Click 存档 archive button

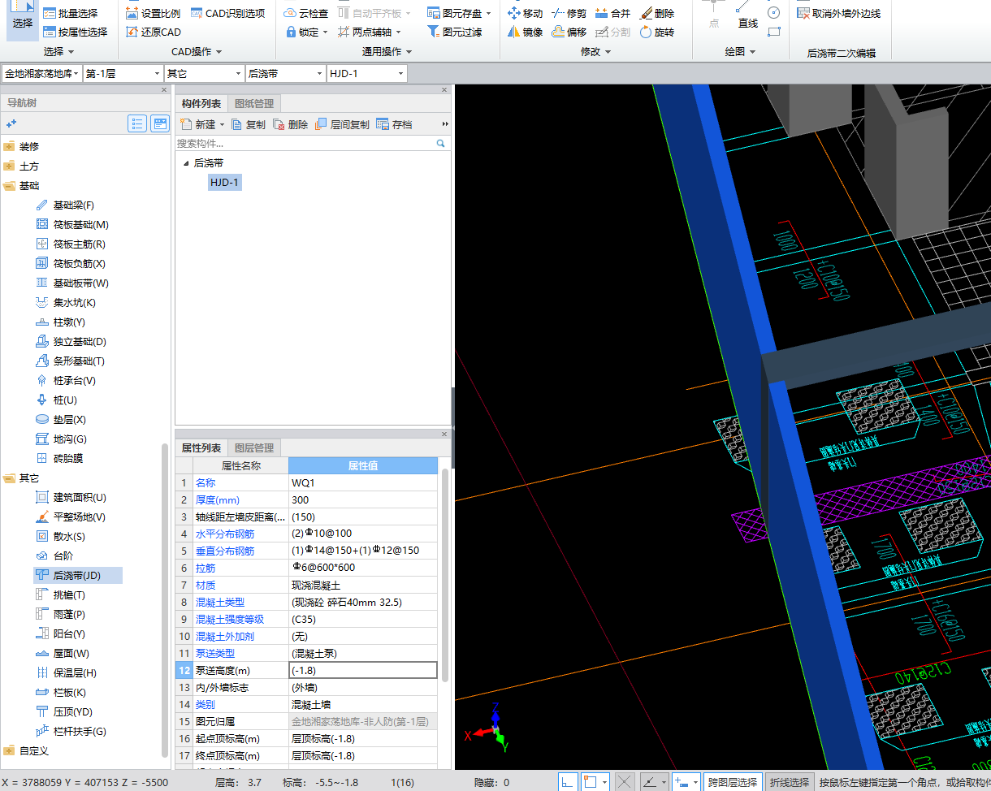[395, 124]
